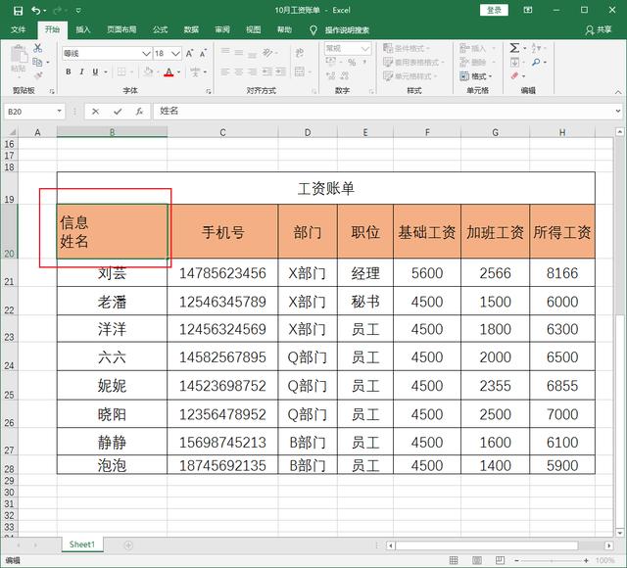Switch to the Page Layout ribbon tab
This screenshot has height=568, width=627.
pyautogui.click(x=121, y=29)
